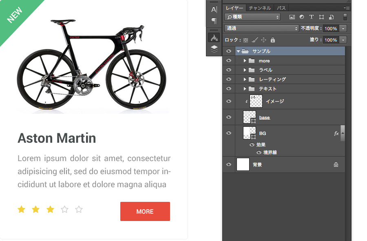The height and width of the screenshot is (241, 367).
Task: Hide the テキスト group
Action: (229, 88)
